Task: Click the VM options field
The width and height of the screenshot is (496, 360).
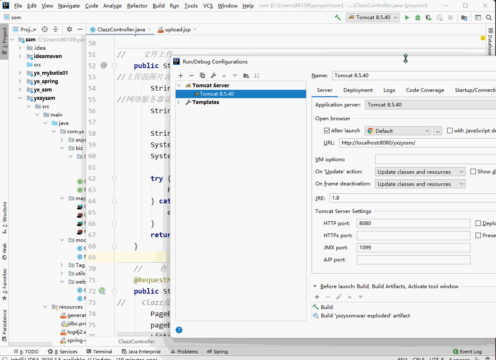Action: (x=435, y=160)
